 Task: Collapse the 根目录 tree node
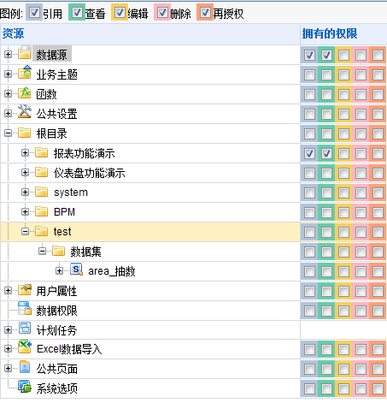click(8, 133)
